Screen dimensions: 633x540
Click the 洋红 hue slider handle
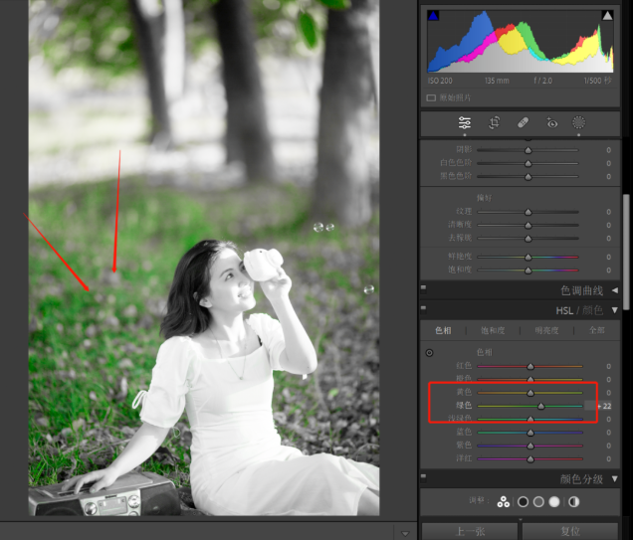(x=530, y=459)
